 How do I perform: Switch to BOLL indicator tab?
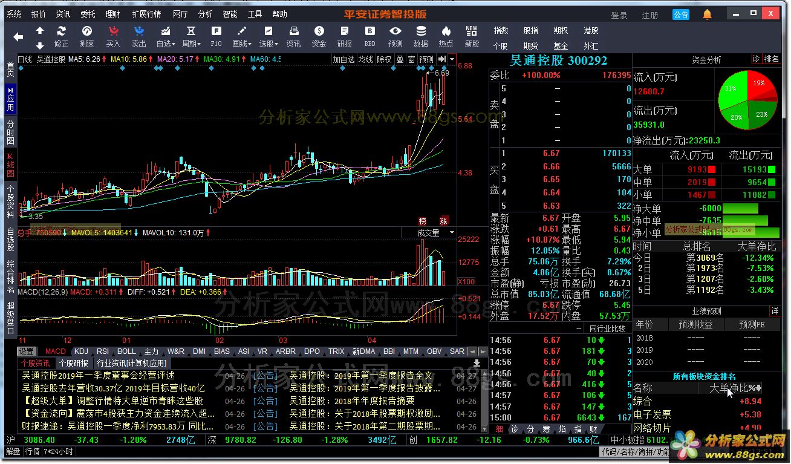(126, 351)
